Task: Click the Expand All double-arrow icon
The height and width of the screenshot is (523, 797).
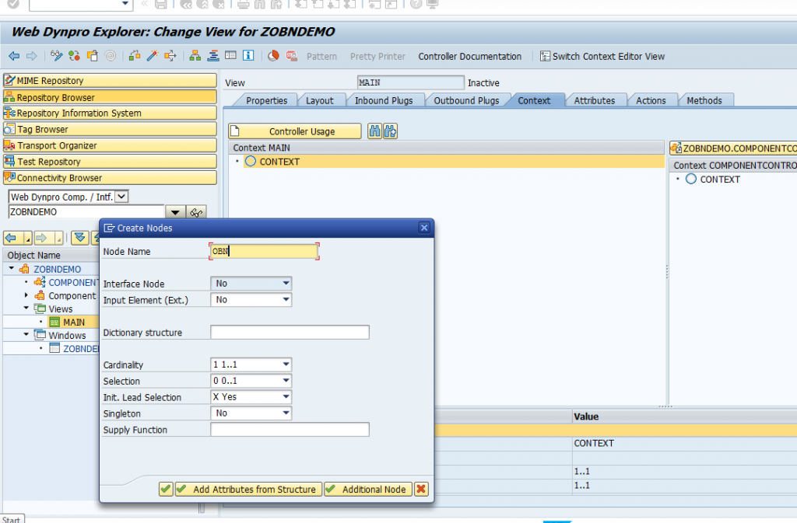Action: (x=79, y=237)
